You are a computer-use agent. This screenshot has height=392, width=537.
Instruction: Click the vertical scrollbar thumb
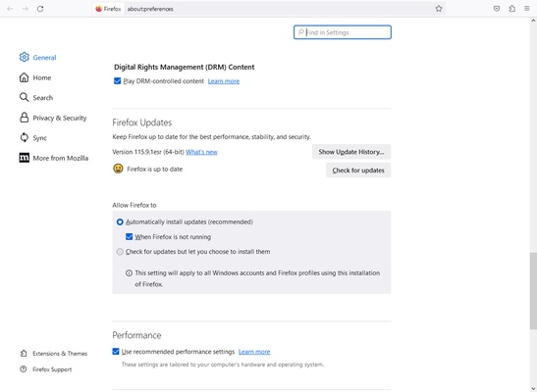(x=533, y=291)
